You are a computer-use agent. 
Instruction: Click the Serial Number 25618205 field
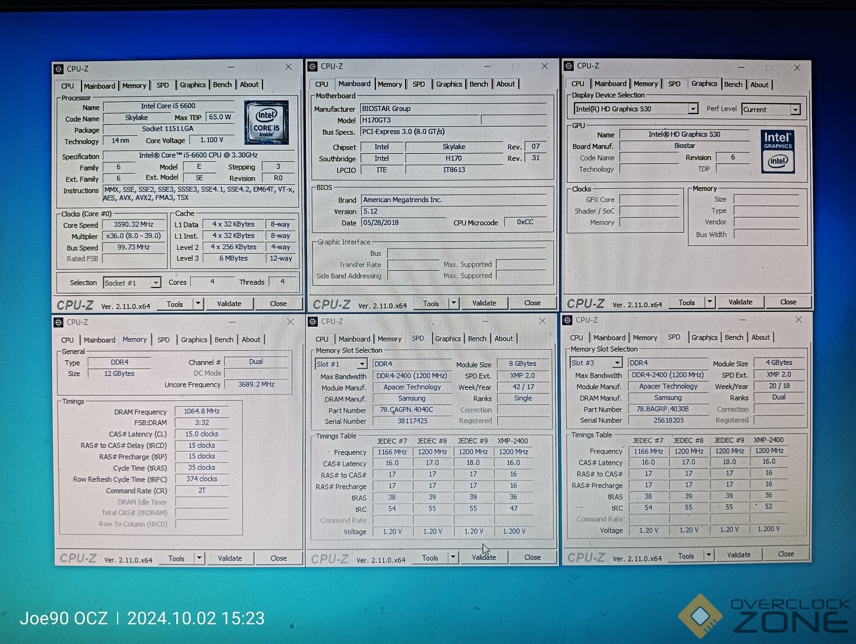click(668, 420)
